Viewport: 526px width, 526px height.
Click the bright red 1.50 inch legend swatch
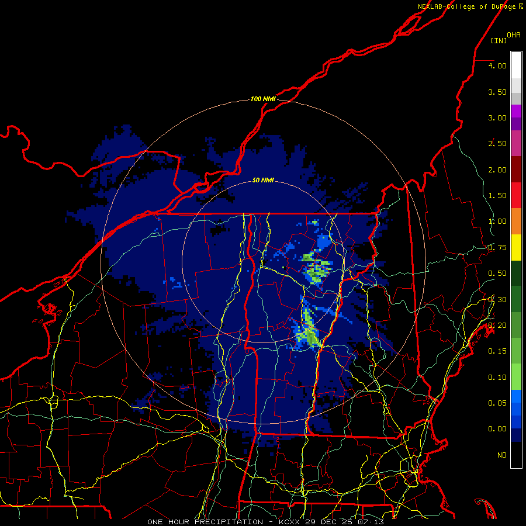tap(516, 195)
